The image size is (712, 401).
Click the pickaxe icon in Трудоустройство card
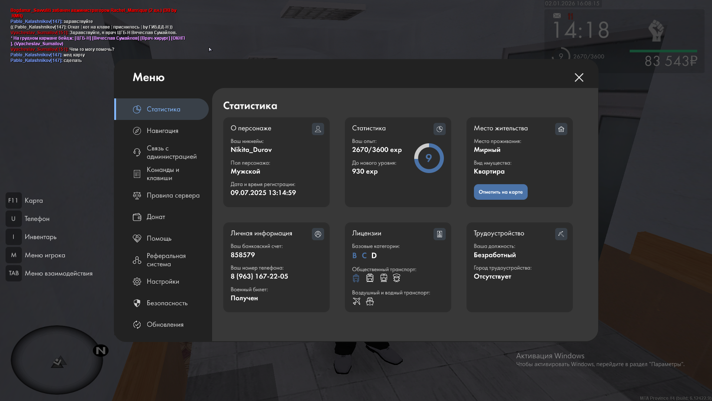[561, 234]
